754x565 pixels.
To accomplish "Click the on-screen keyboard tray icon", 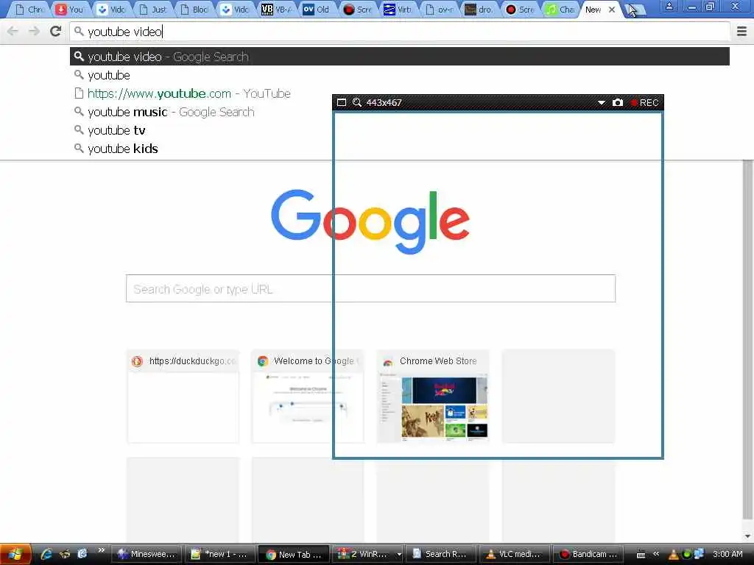I will 641,555.
